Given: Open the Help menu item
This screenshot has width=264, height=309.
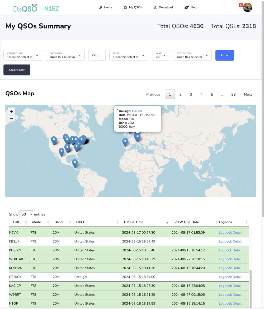Looking at the screenshot, I should (x=191, y=7).
